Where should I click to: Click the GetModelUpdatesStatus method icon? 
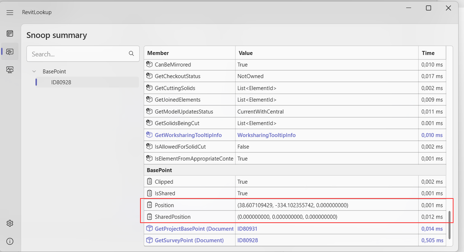click(x=150, y=112)
